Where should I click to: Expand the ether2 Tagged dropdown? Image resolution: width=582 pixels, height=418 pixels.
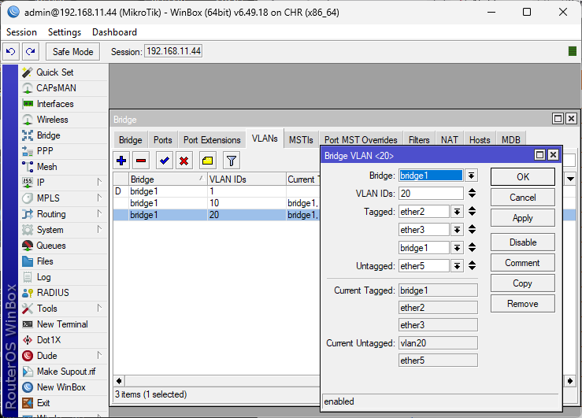tap(456, 211)
